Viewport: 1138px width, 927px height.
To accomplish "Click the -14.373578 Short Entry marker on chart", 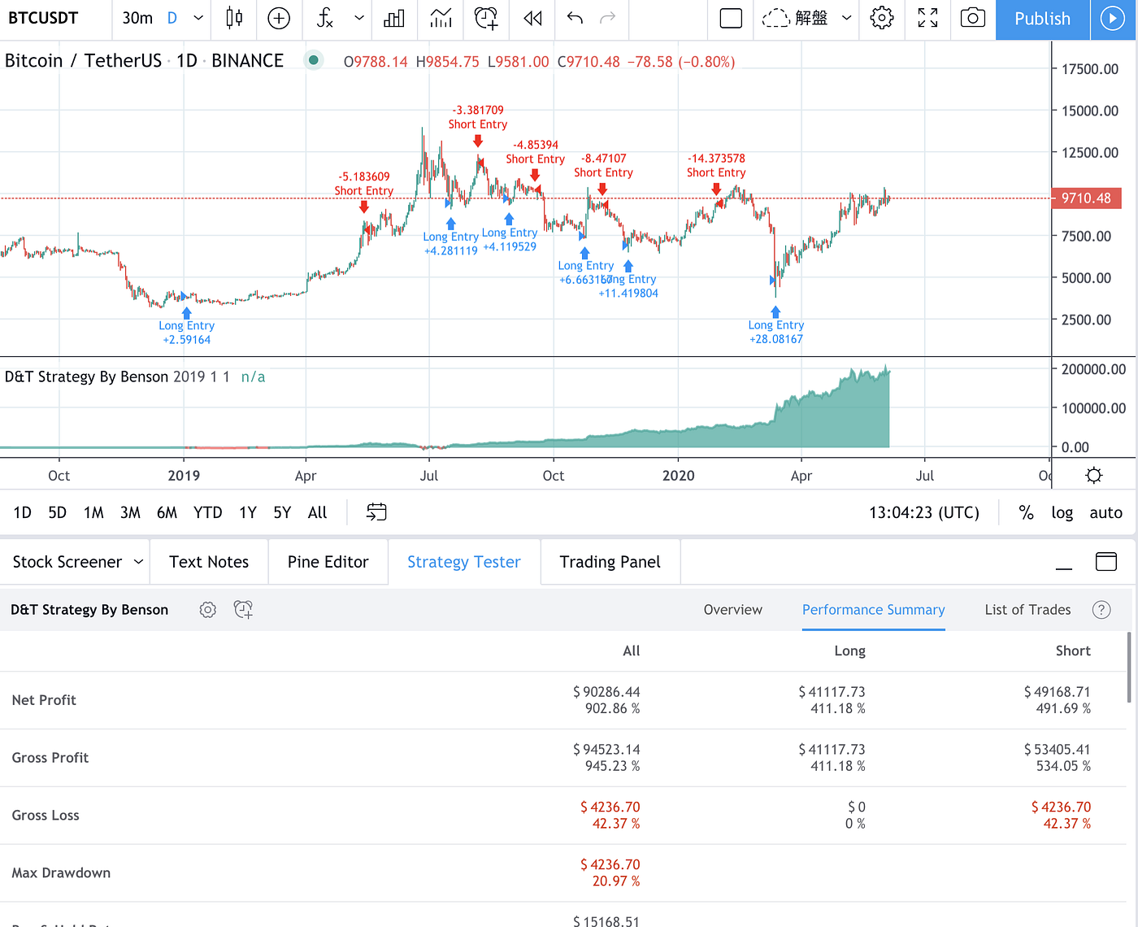I will (716, 172).
